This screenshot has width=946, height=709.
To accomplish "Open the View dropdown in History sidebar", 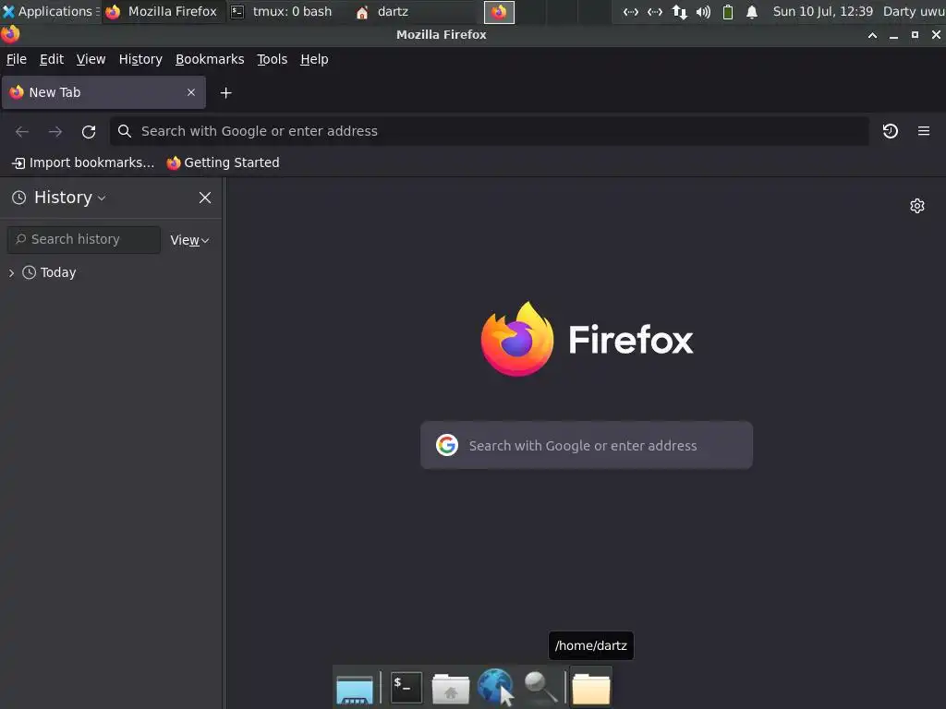I will 189,240.
